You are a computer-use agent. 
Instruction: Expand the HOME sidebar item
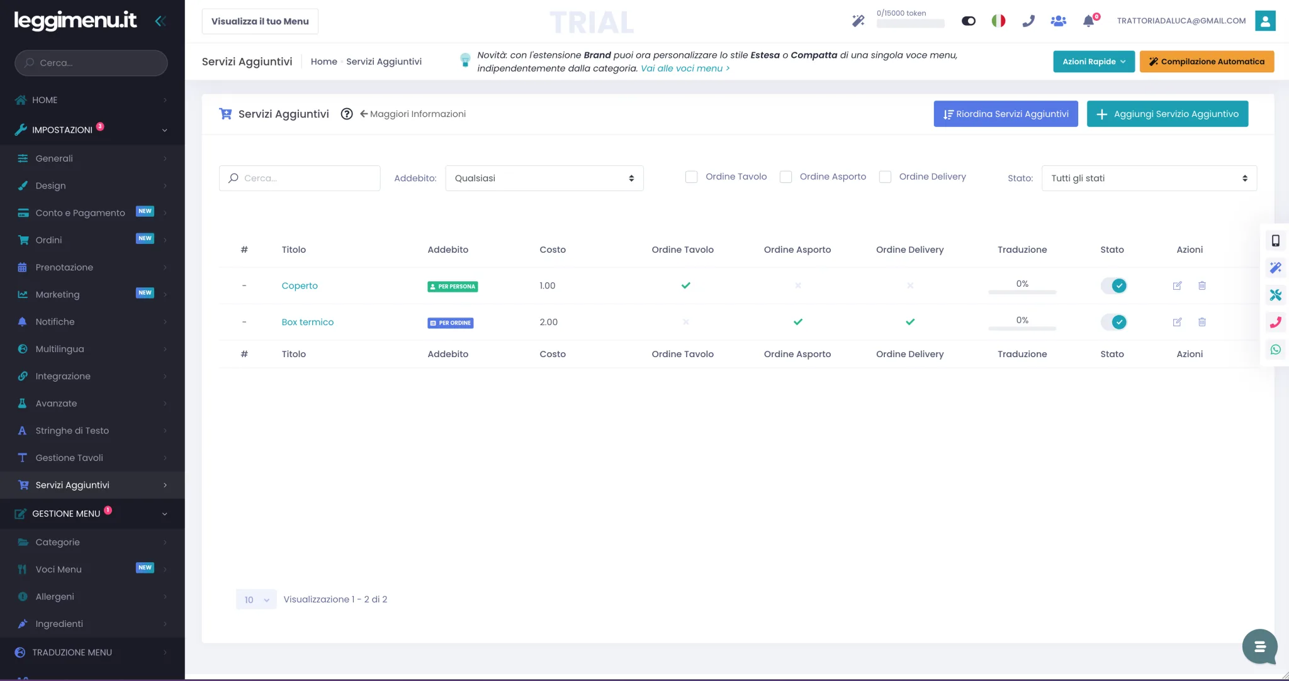pyautogui.click(x=93, y=100)
